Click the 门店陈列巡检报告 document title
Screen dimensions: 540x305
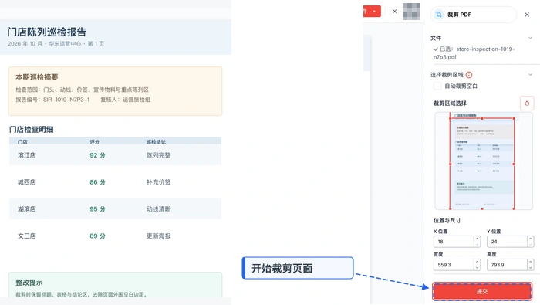(x=47, y=32)
